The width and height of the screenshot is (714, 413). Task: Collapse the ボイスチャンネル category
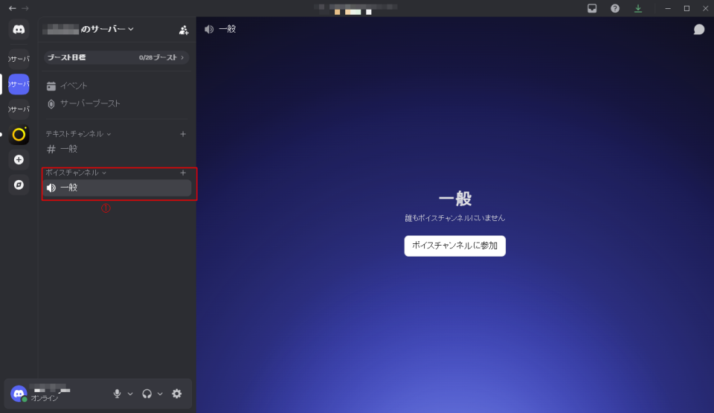pyautogui.click(x=75, y=173)
